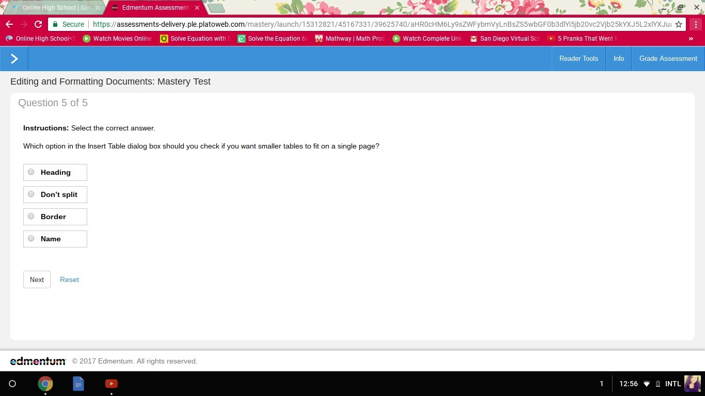Click Grade Assessment in the top bar
This screenshot has width=705, height=396.
[x=668, y=59]
